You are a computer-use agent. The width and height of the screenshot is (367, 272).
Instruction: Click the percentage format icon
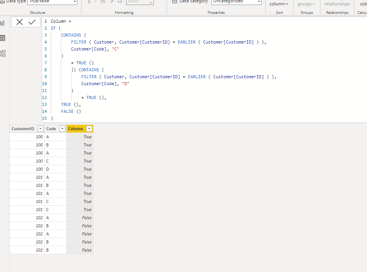pyautogui.click(x=102, y=2)
